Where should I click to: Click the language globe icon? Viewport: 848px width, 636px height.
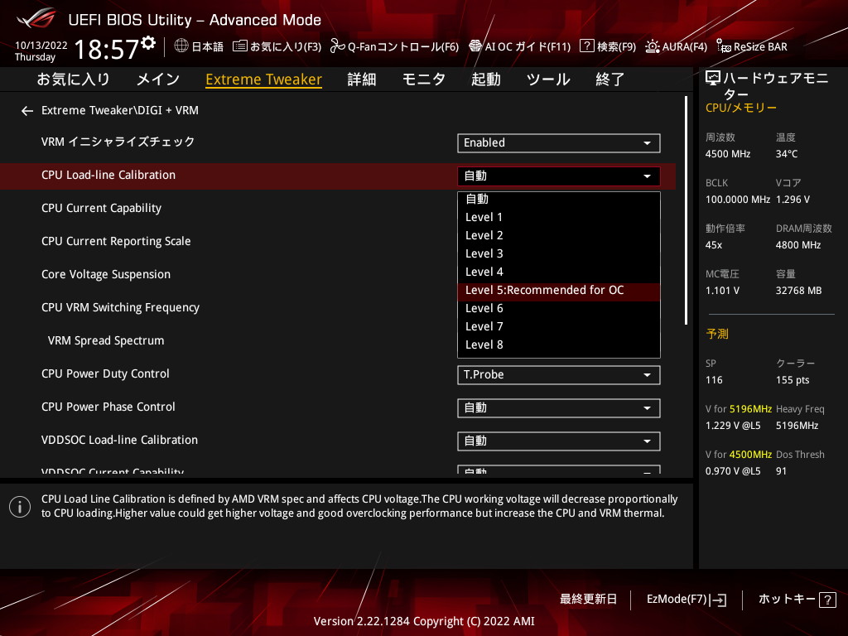pos(181,46)
